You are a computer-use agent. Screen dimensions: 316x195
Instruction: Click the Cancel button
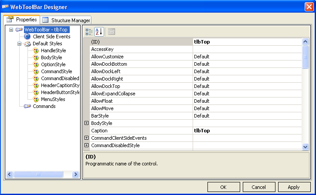(x=258, y=187)
